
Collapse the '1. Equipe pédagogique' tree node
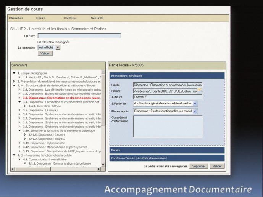point(14,73)
